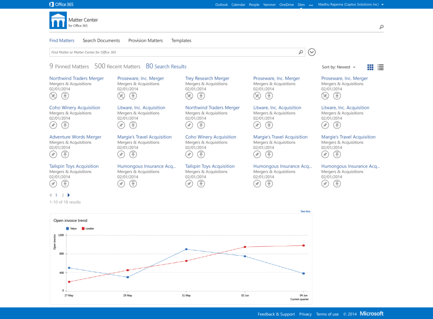Viewport: 433px width, 319px height.
Task: Switch to grid view layout
Action: point(370,67)
